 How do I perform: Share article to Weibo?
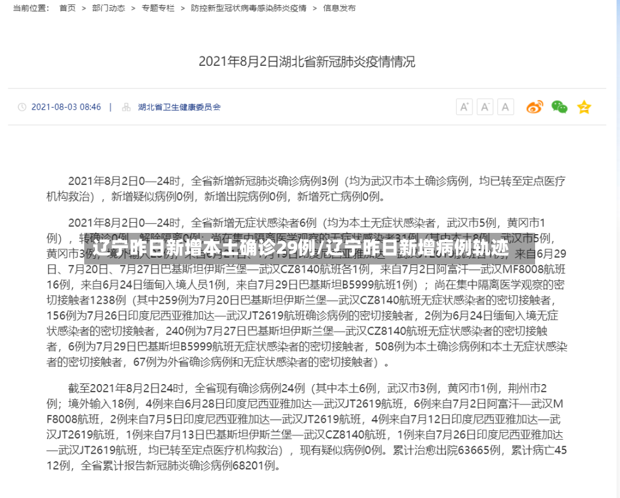[535, 107]
